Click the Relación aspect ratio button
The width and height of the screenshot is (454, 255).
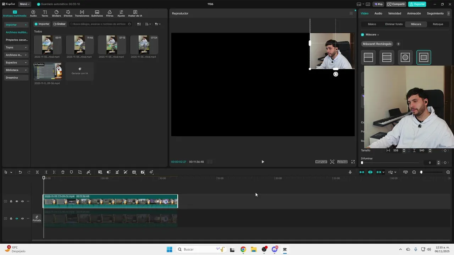pyautogui.click(x=342, y=162)
